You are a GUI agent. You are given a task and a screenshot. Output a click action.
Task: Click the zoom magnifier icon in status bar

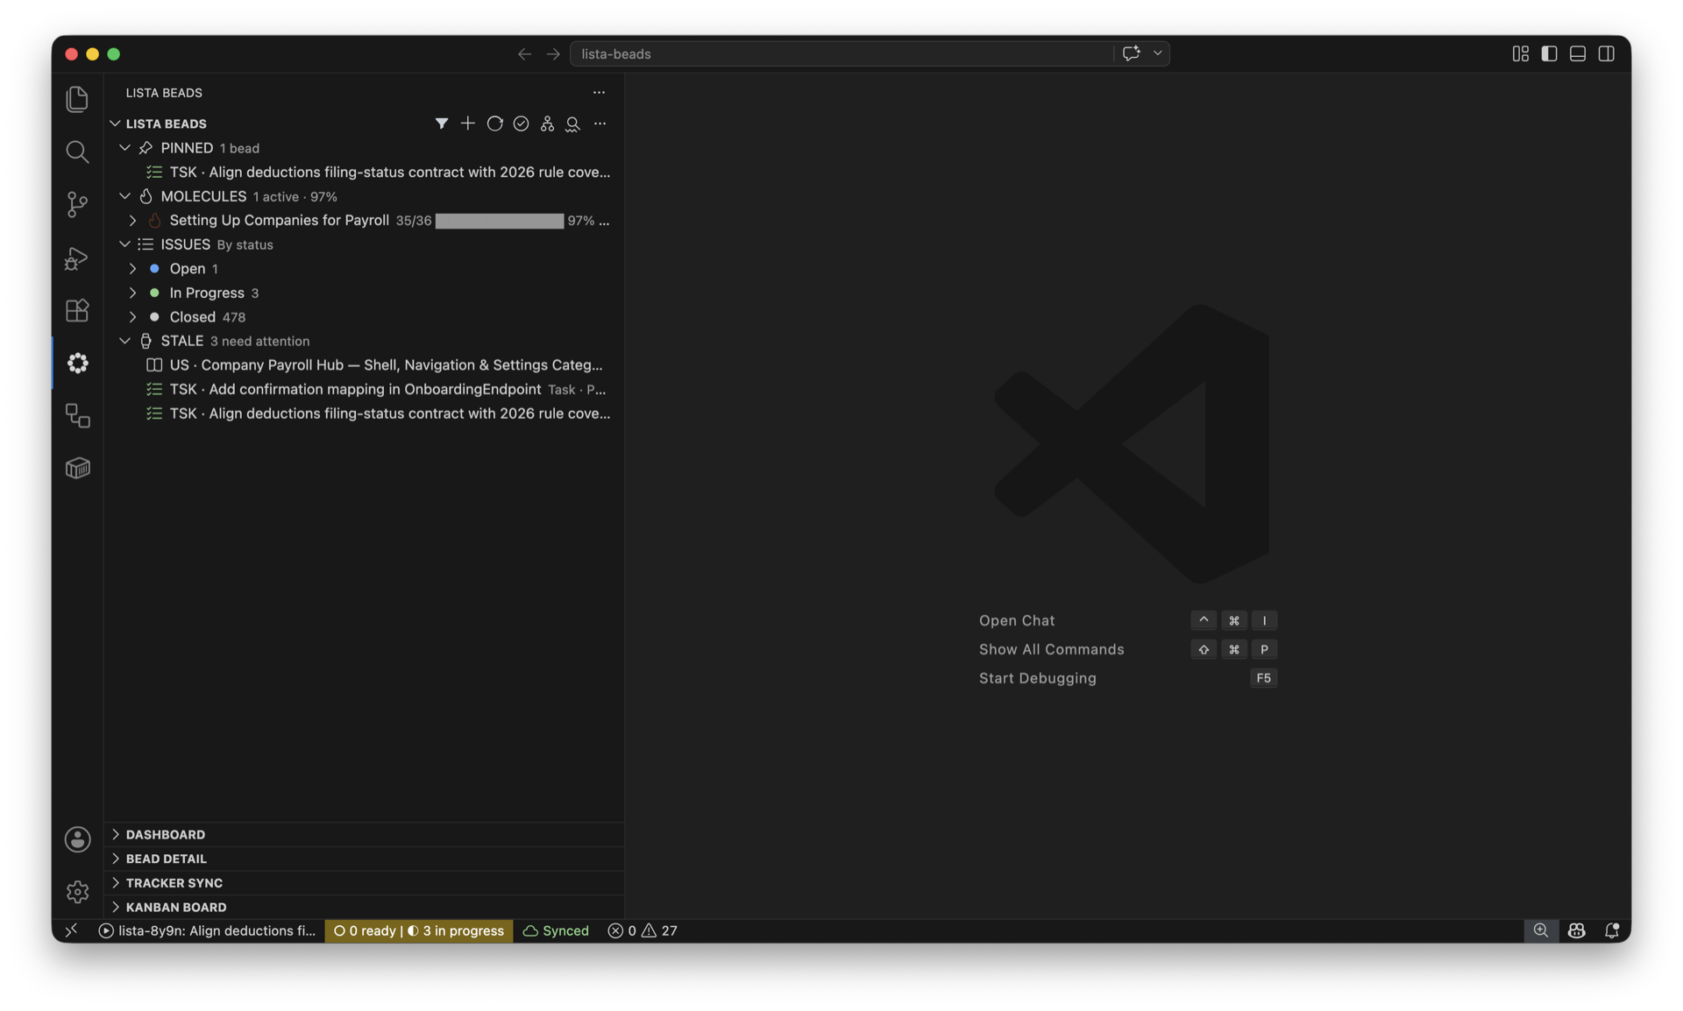(1540, 930)
